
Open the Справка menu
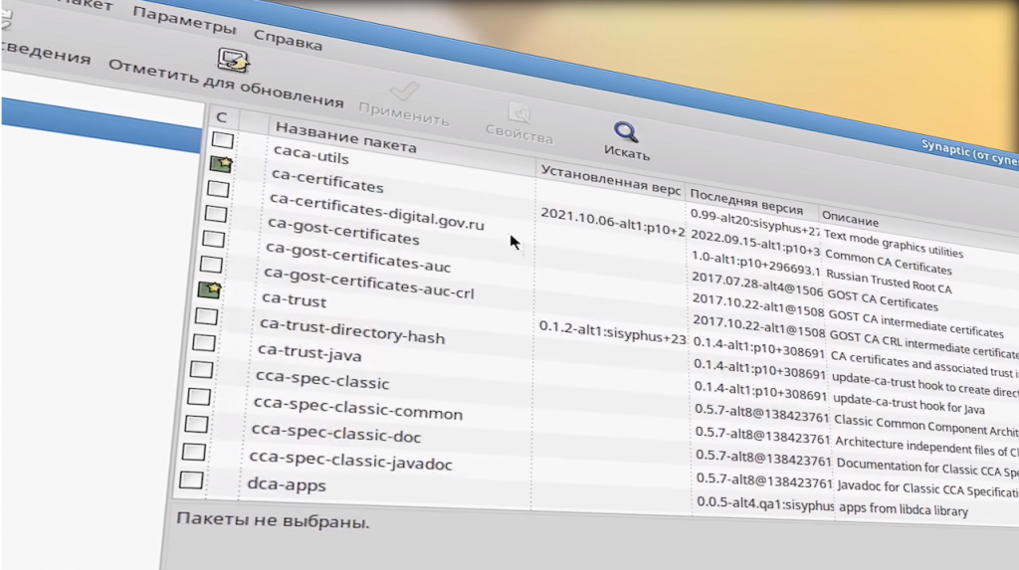pyautogui.click(x=288, y=40)
